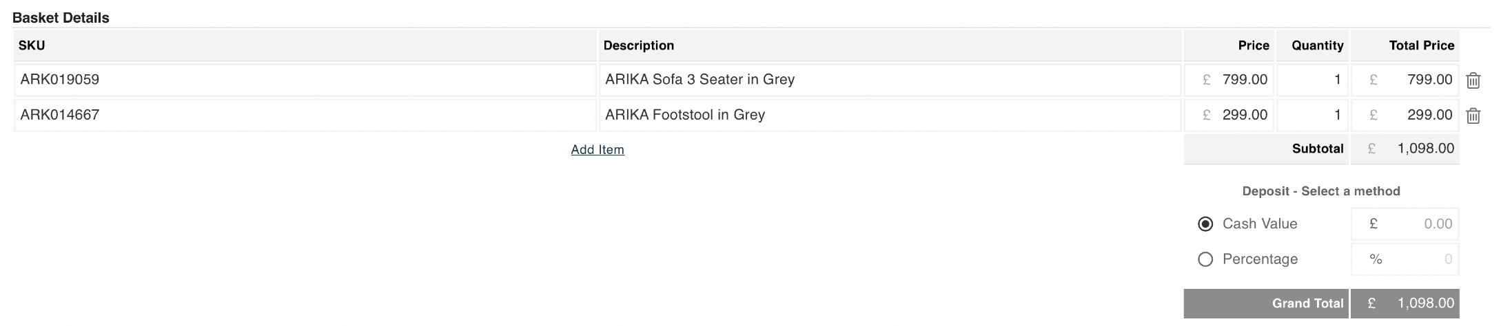The width and height of the screenshot is (1501, 326).
Task: Click the ARIKA Footstool description field
Action: tap(889, 115)
